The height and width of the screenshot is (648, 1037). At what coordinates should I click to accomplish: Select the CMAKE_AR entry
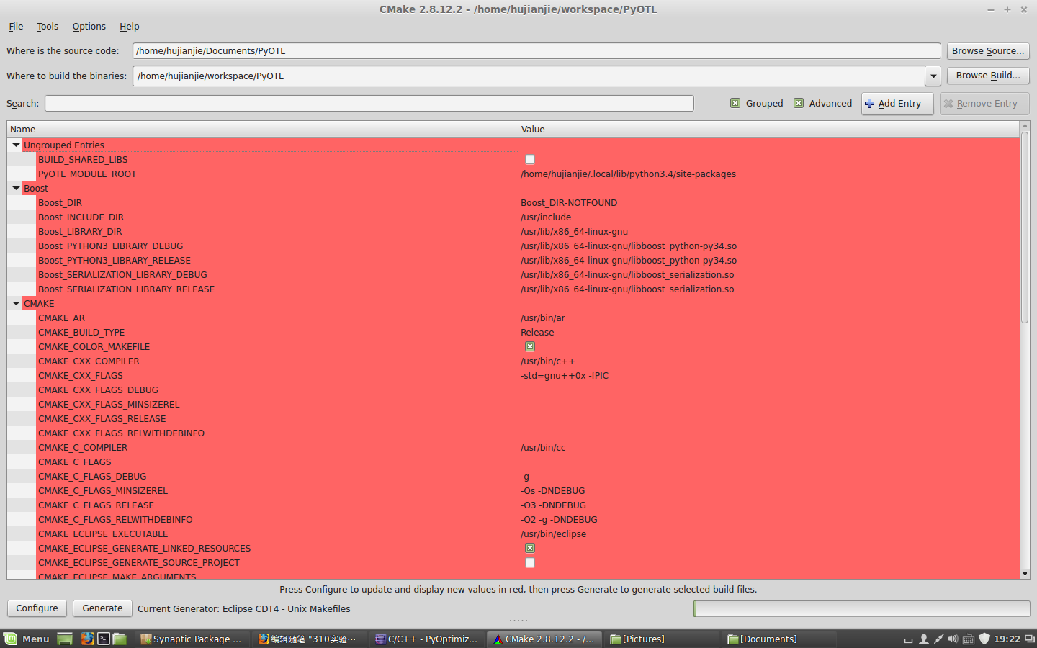(x=62, y=318)
